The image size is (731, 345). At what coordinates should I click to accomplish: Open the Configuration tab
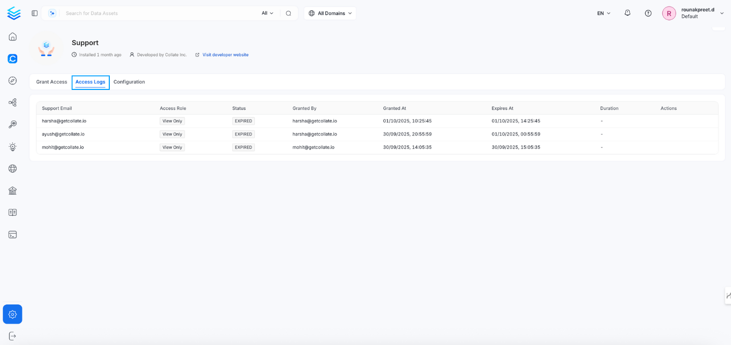[x=129, y=82]
